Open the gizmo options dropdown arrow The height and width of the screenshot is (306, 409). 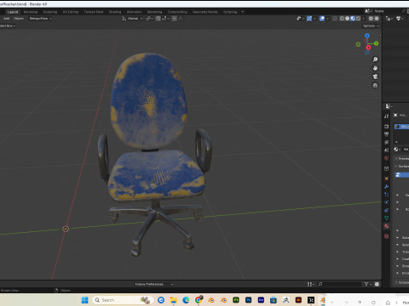(x=314, y=19)
